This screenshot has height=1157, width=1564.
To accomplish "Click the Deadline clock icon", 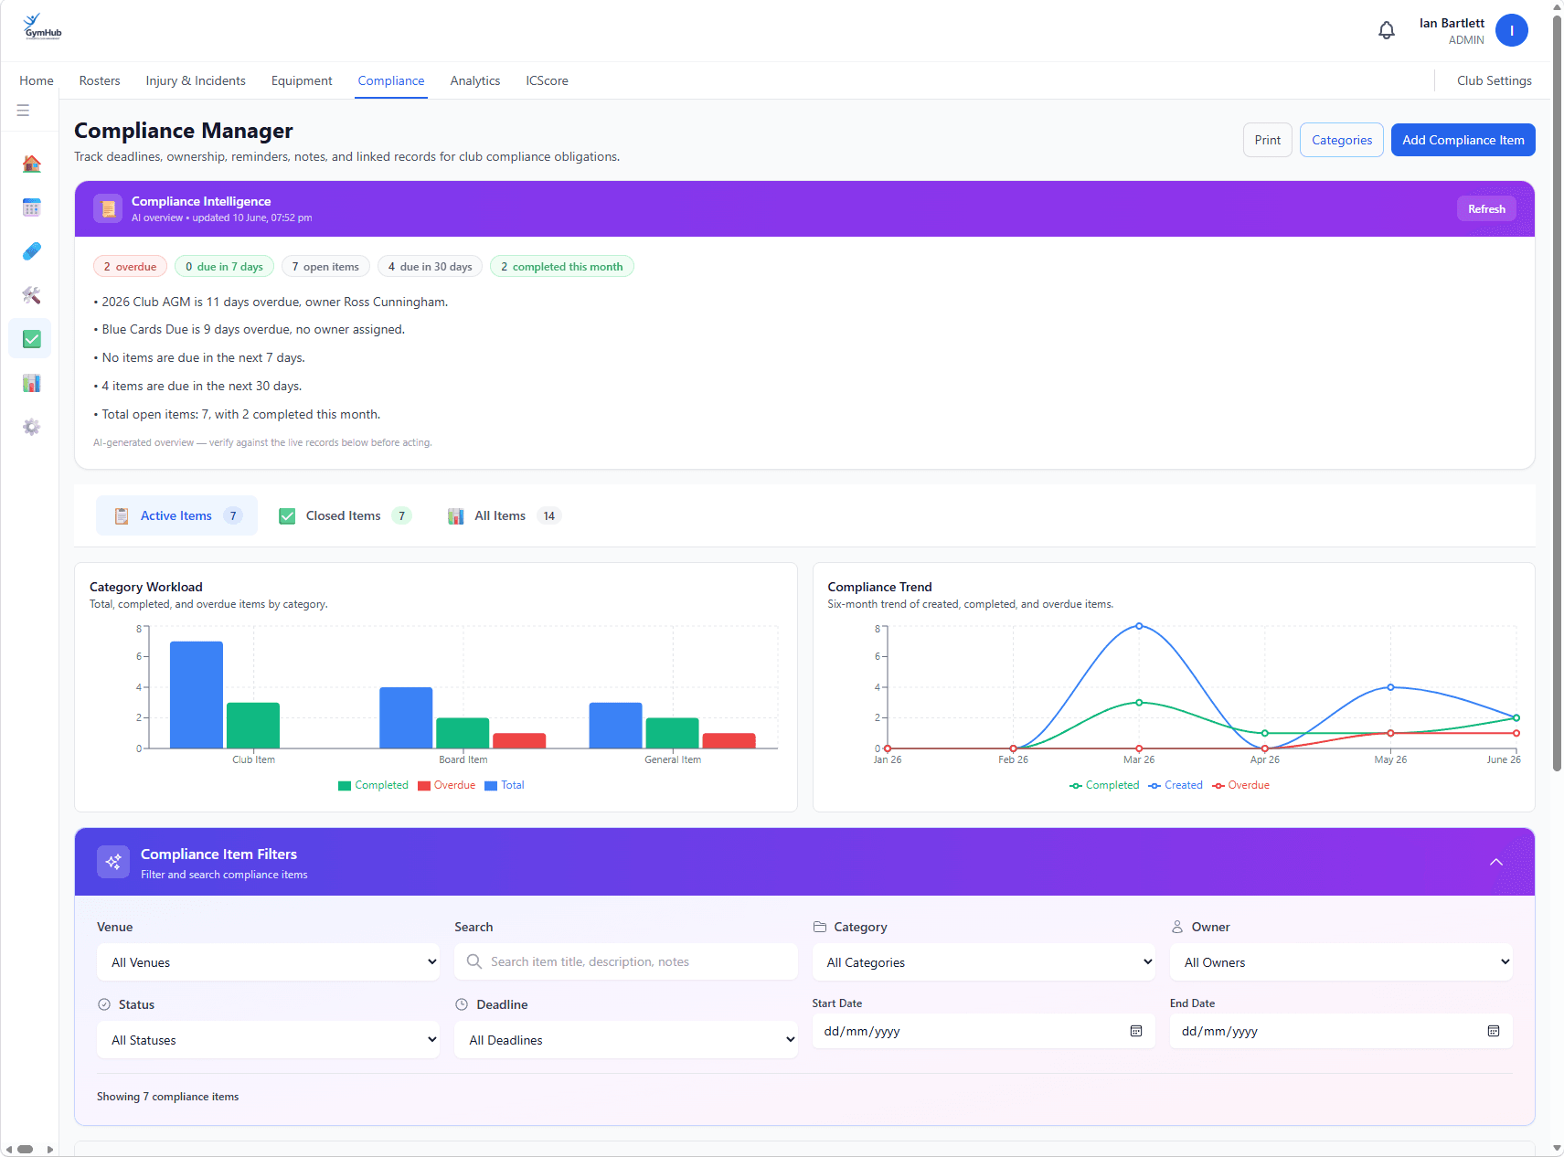I will click(x=462, y=1004).
